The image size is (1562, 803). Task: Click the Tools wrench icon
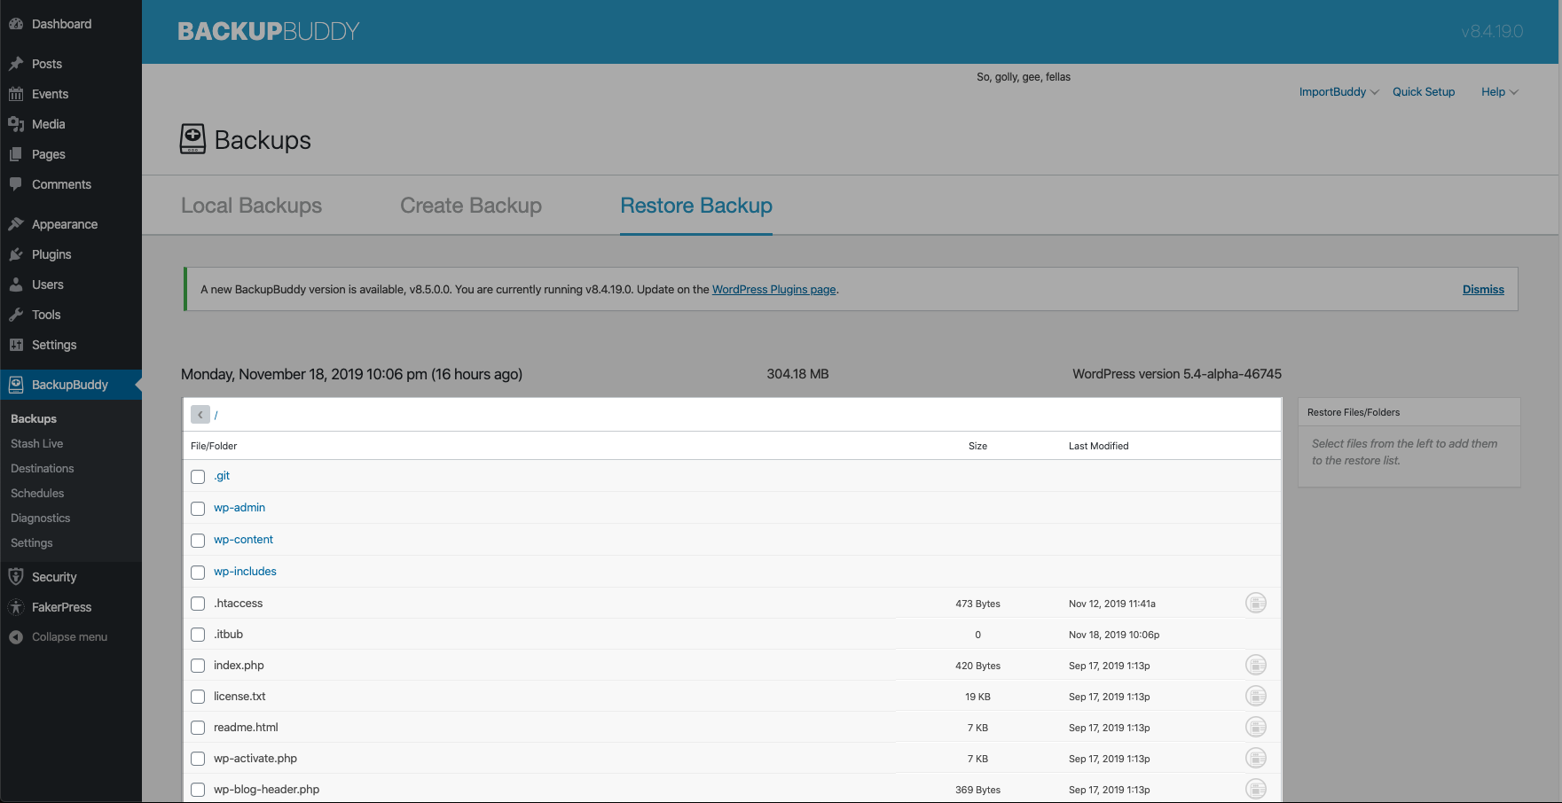coord(16,315)
